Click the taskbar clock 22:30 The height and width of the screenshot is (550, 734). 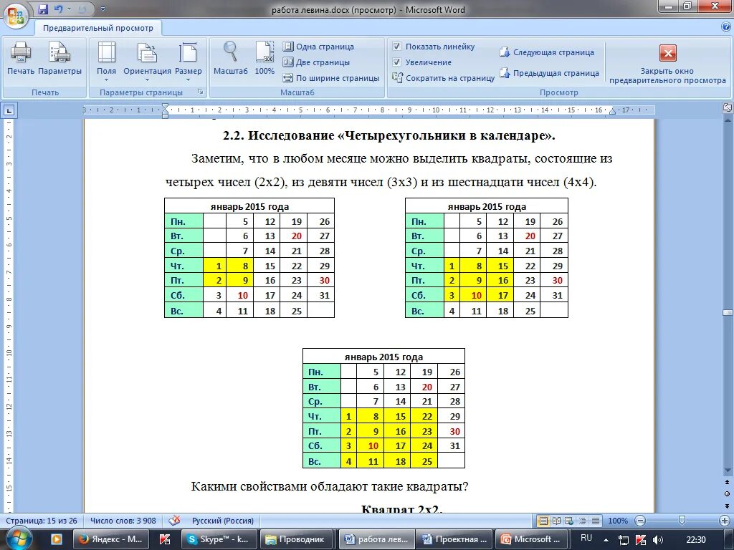[697, 540]
